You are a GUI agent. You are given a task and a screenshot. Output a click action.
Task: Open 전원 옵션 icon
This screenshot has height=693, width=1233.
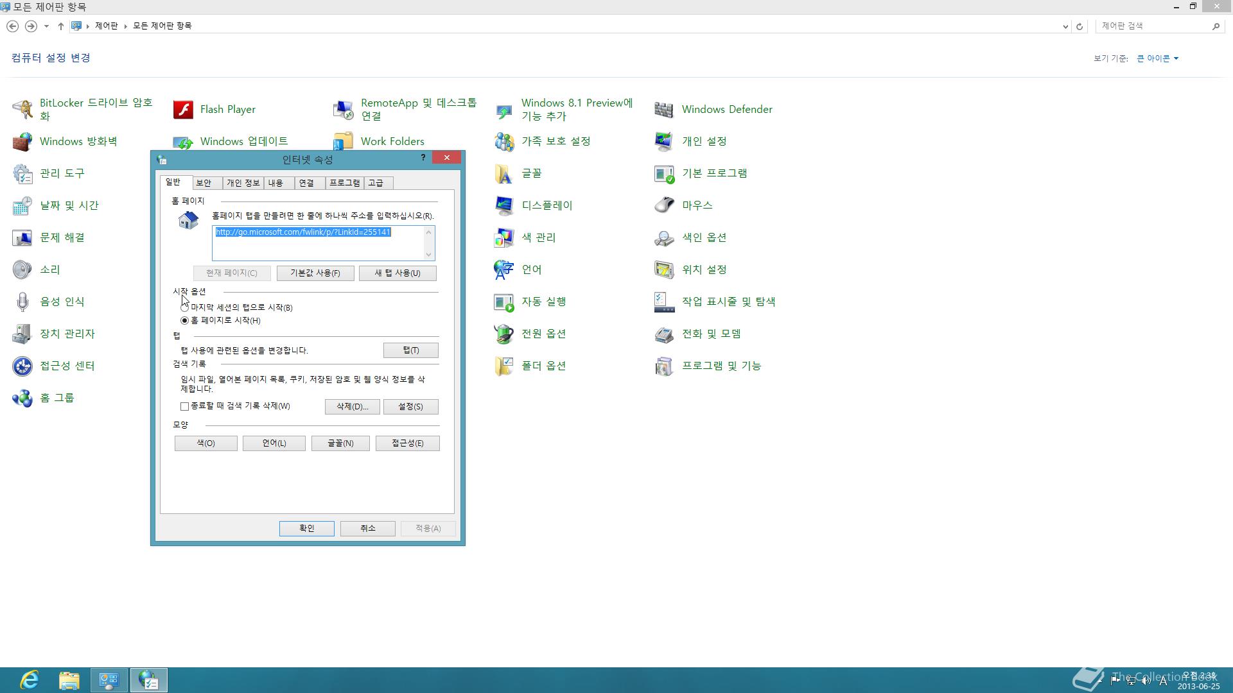[x=503, y=334]
